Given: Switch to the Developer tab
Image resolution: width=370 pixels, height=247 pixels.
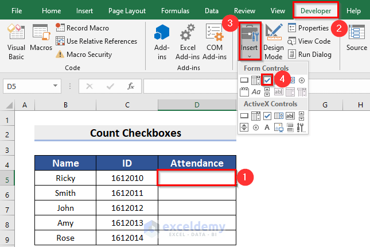Looking at the screenshot, I should point(316,11).
